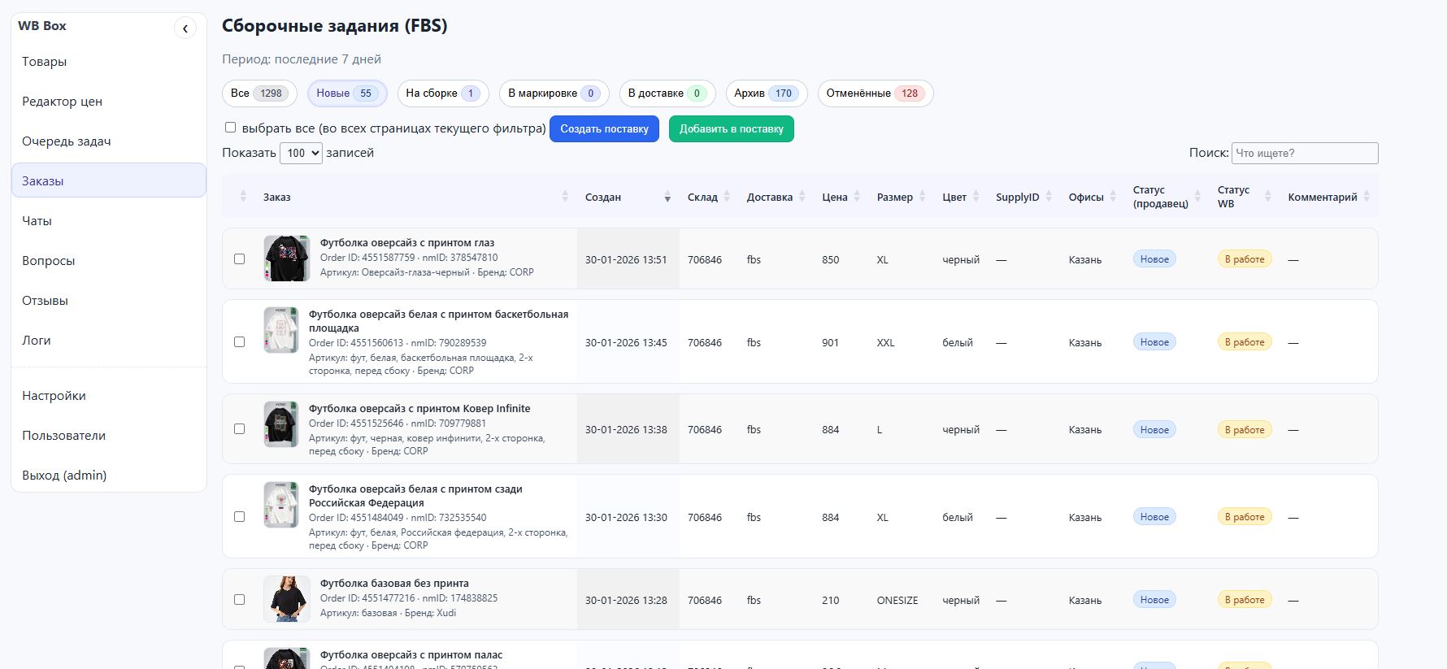Sort by the Комментарий column arrows
This screenshot has width=1447, height=669.
[x=1367, y=197]
